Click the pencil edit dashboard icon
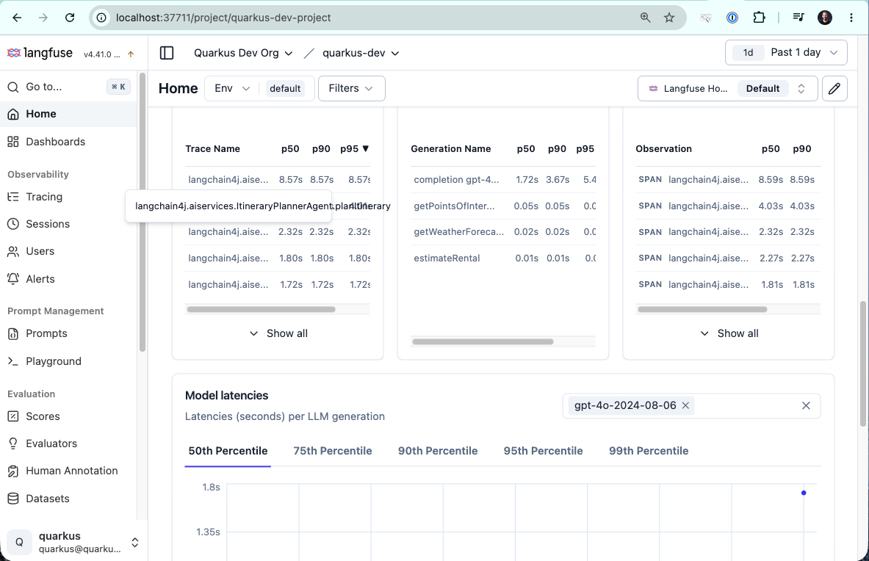869x561 pixels. click(834, 89)
